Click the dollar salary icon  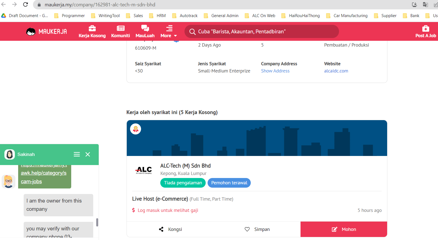[134, 210]
